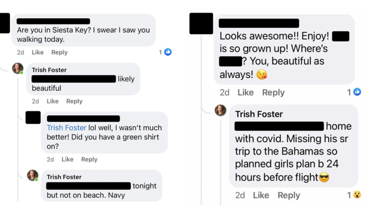
Task: Open the blue Trish Foster mention link
Action: click(66, 127)
